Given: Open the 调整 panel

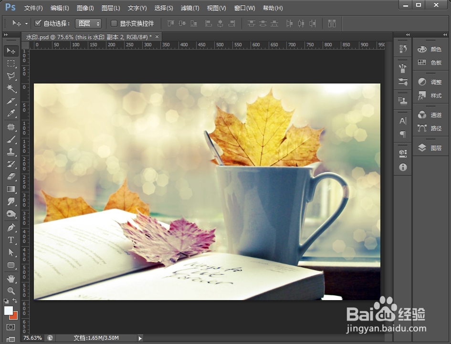Looking at the screenshot, I should (x=430, y=82).
